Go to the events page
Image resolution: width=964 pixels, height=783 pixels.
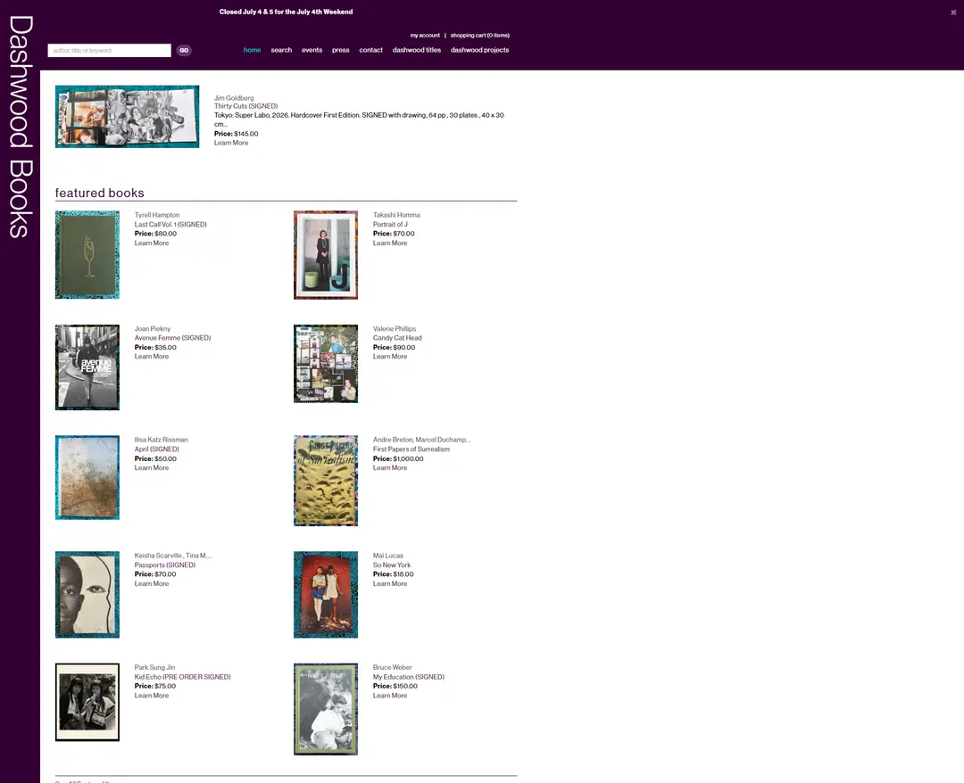click(312, 50)
